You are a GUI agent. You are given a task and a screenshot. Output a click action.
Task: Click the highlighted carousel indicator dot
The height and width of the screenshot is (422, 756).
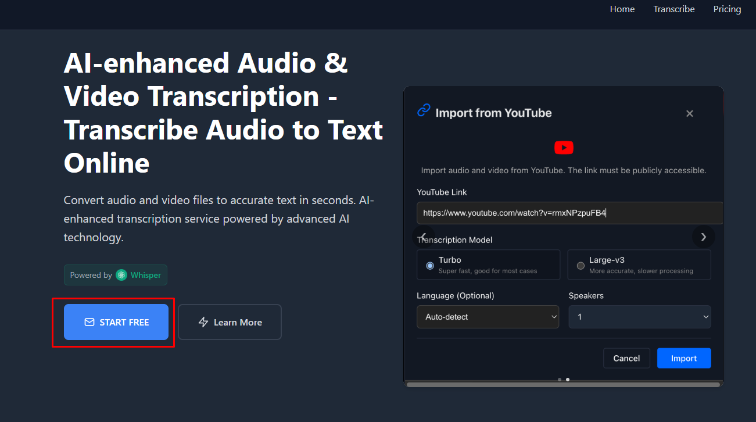[568, 380]
